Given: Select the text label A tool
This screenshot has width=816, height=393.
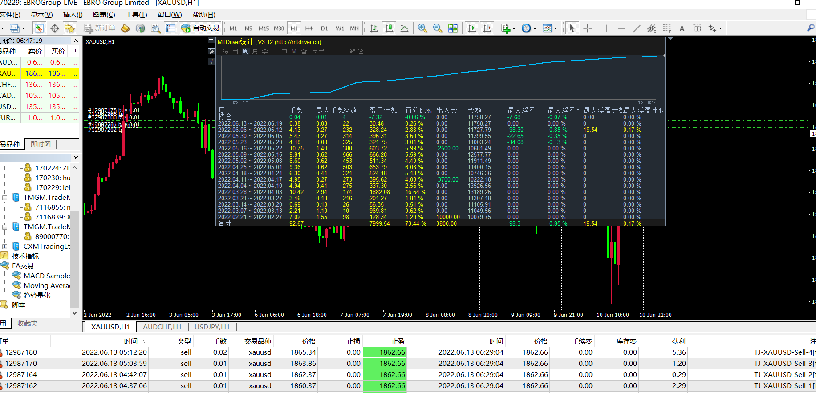Looking at the screenshot, I should pyautogui.click(x=682, y=28).
